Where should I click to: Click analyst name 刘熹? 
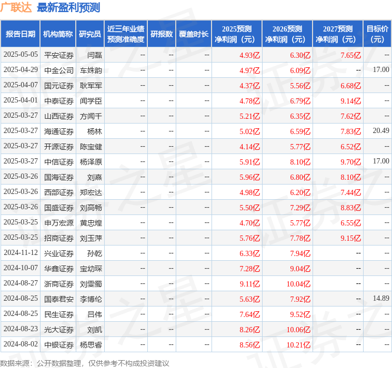[x=95, y=177]
